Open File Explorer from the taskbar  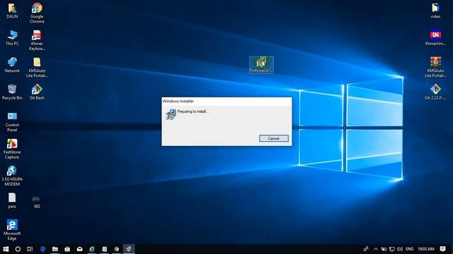pyautogui.click(x=55, y=249)
